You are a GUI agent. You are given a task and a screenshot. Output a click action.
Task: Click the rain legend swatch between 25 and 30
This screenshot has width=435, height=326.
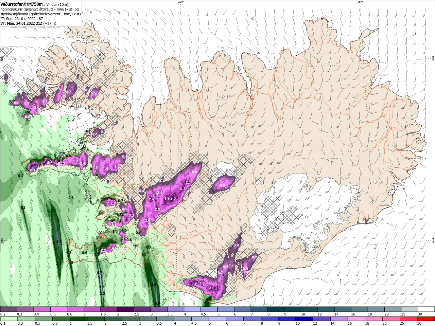pyautogui.click(x=408, y=319)
